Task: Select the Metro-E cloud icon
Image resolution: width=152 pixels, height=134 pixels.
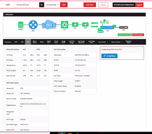Action: tap(49, 25)
